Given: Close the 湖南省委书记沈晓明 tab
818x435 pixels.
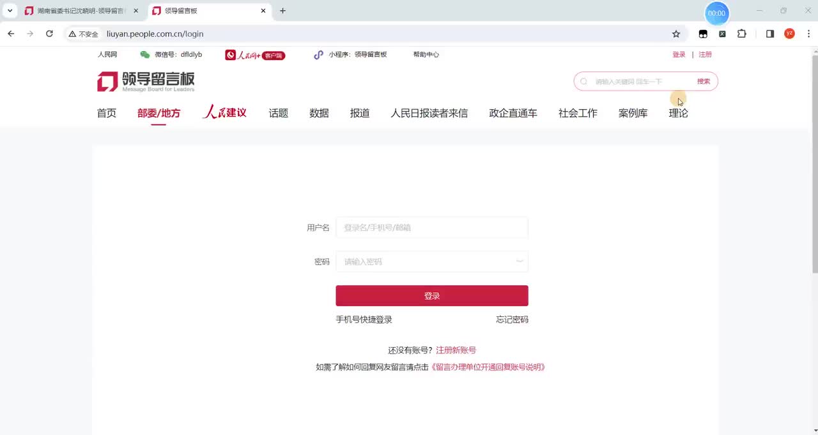Looking at the screenshot, I should coord(135,11).
